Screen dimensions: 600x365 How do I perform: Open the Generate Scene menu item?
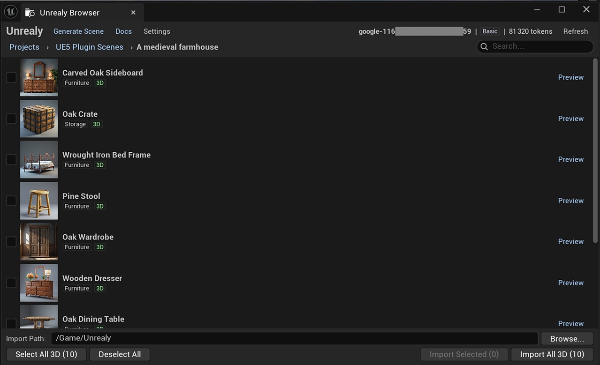click(78, 31)
